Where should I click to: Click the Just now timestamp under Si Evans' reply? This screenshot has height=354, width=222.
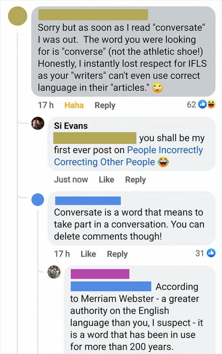point(71,179)
